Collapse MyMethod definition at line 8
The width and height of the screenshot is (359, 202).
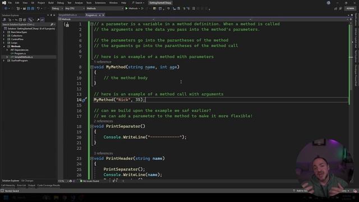[x=92, y=67]
